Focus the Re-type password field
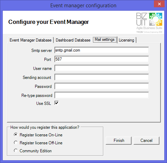The image size is (167, 163). (102, 95)
